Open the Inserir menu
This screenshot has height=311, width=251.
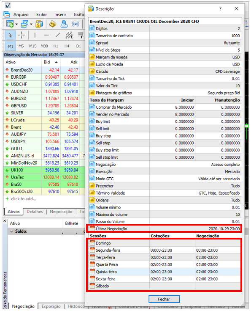pos(60,14)
